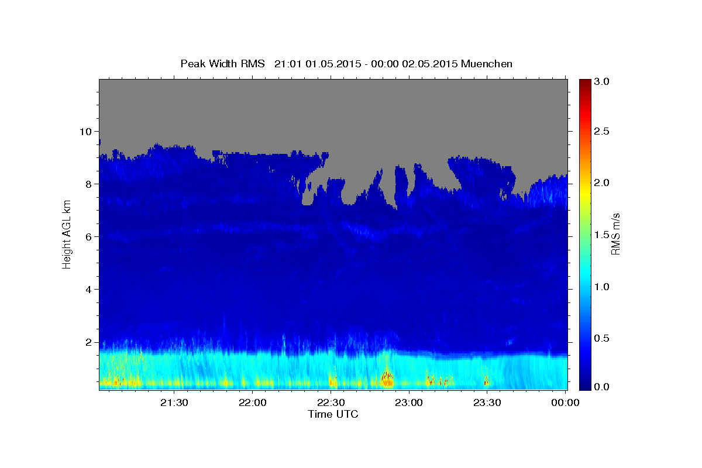Click the 23:30 time tick label

pos(487,402)
